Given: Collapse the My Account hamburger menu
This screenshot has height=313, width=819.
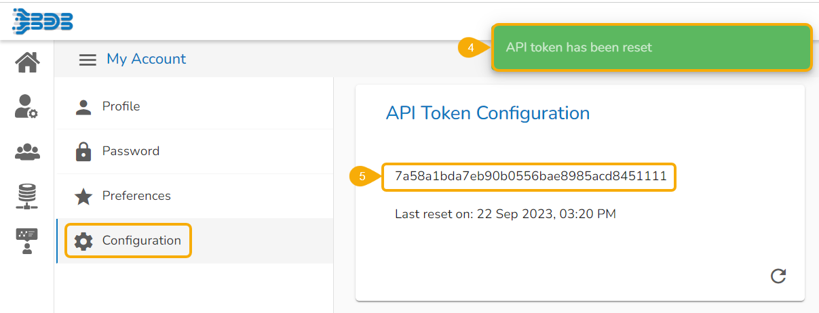Looking at the screenshot, I should [88, 60].
